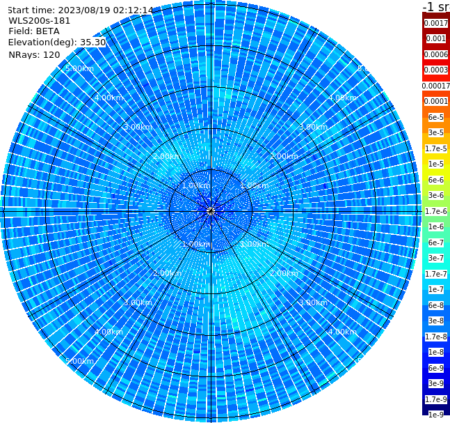Click the 1e-7 colorbar tick label
This screenshot has width=450, height=423.
[x=436, y=289]
